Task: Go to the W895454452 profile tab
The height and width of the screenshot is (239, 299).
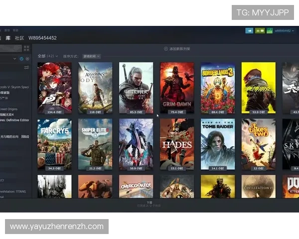Action: (42, 38)
